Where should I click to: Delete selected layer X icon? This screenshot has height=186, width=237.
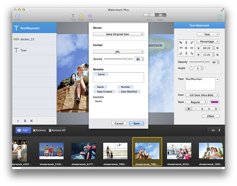tap(31, 121)
